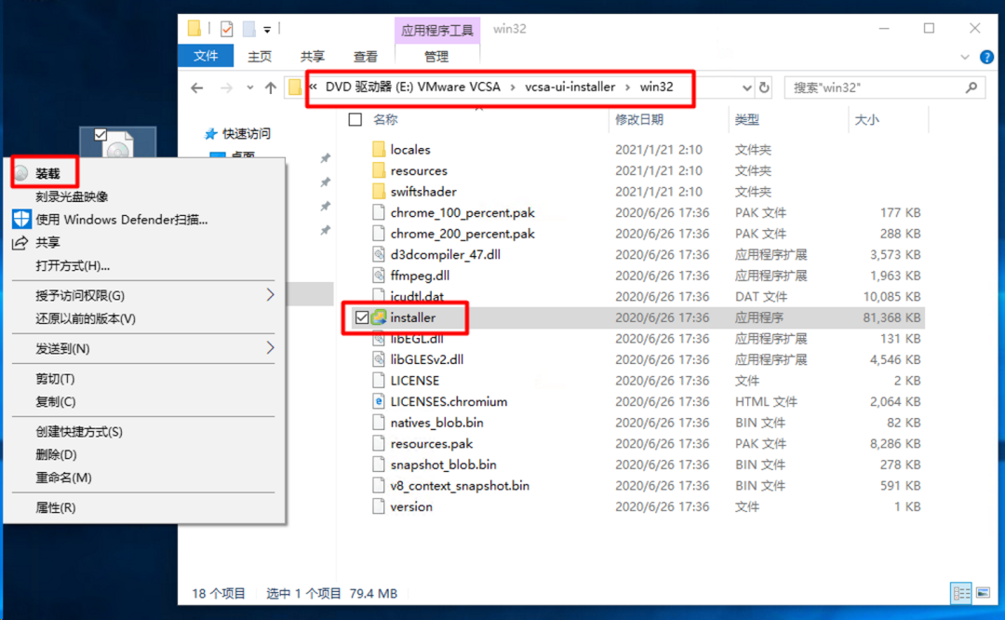Toggle the select-all checkbox in header
The height and width of the screenshot is (620, 1005).
[355, 119]
